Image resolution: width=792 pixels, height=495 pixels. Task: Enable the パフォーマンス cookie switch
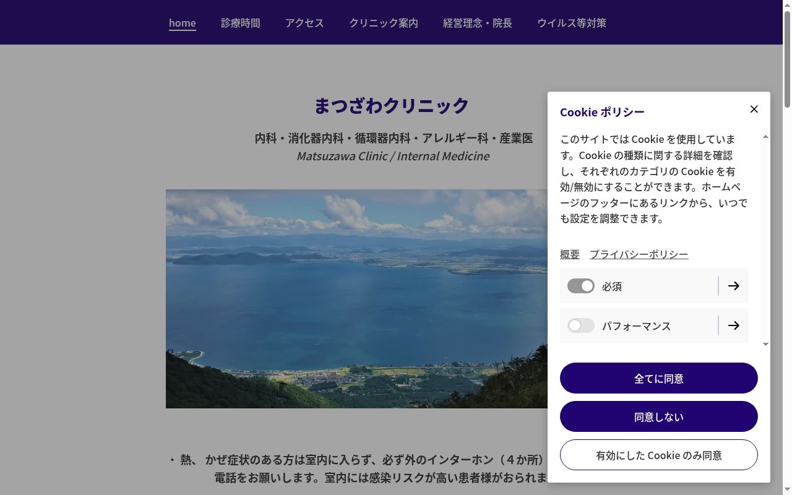pos(580,325)
